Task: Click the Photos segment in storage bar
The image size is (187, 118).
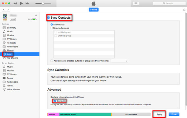Action: click(54, 115)
